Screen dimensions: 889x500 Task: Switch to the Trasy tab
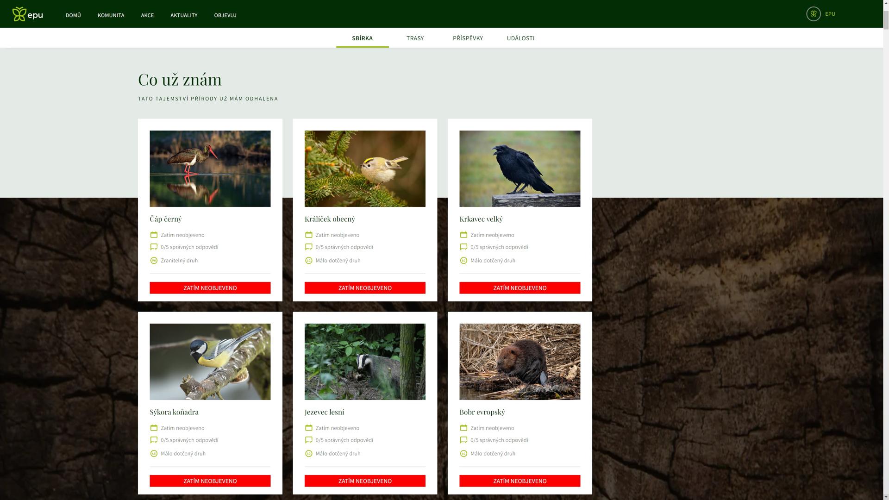415,38
